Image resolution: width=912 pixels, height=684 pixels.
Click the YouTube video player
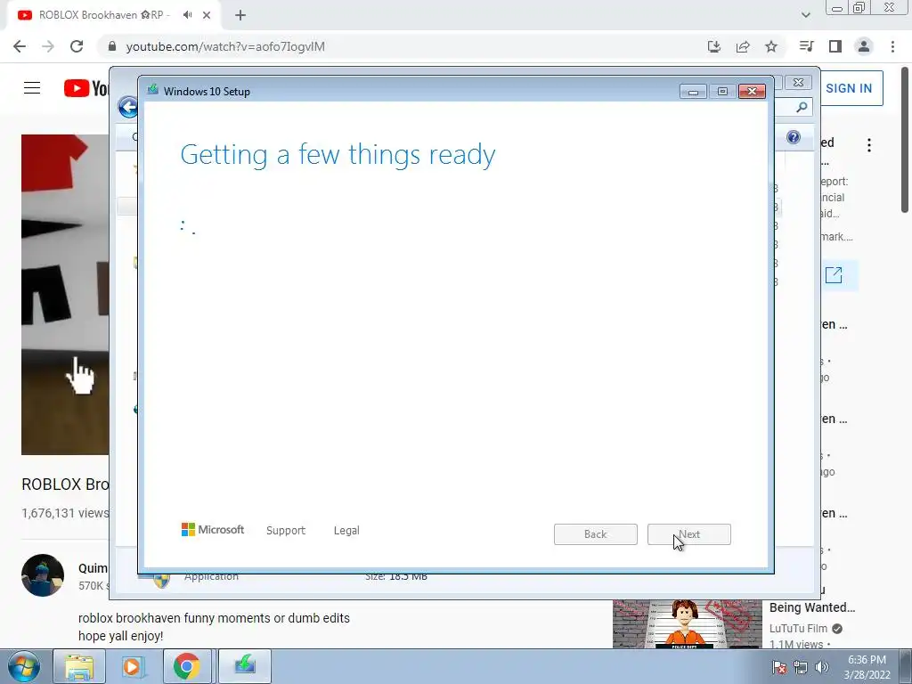65,294
